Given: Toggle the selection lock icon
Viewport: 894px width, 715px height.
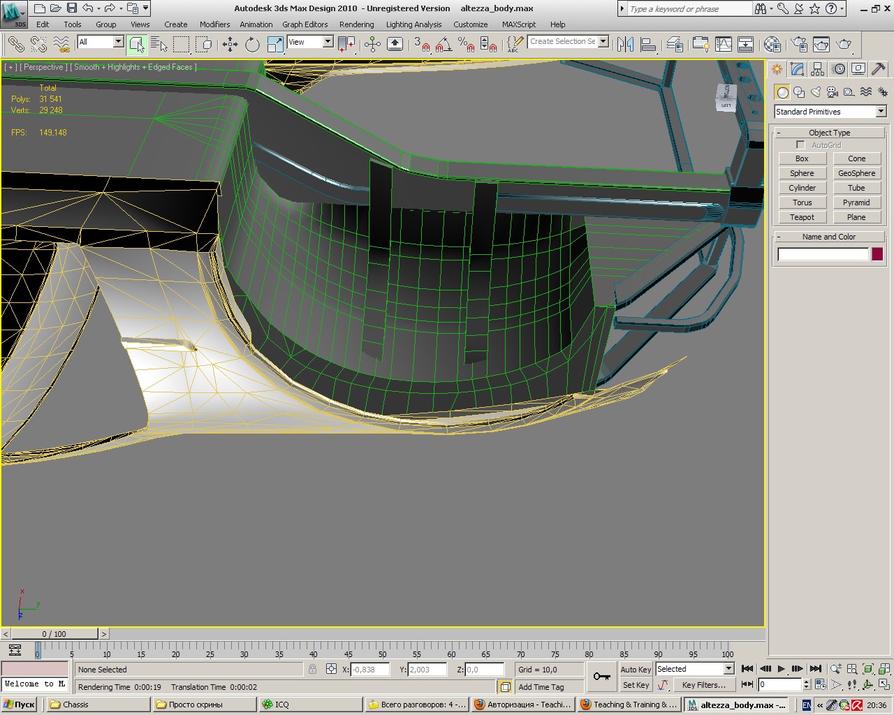Looking at the screenshot, I should click(312, 669).
